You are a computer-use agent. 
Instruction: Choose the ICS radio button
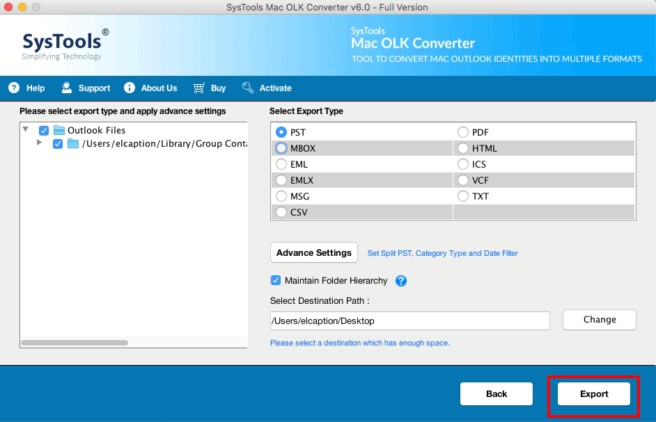tap(462, 164)
